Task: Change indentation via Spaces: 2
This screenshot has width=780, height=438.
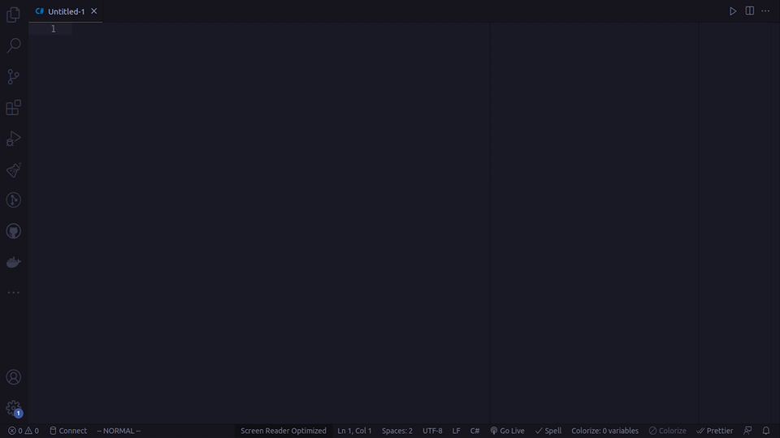Action: coord(397,431)
